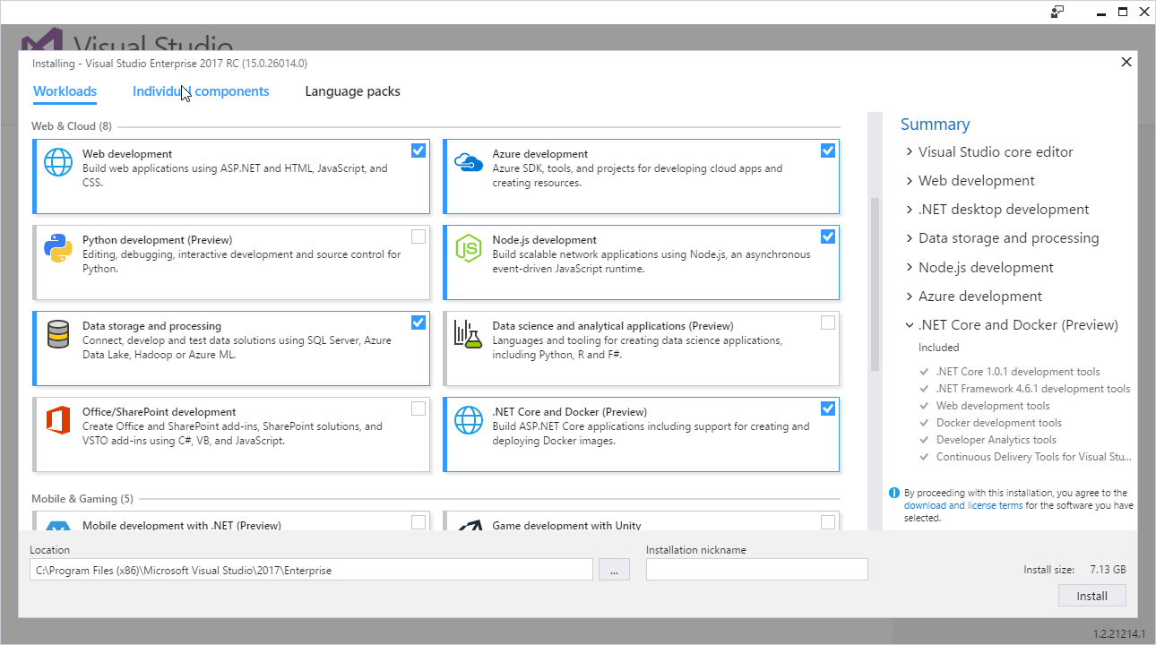Click the Install button
This screenshot has width=1156, height=645.
[1091, 595]
